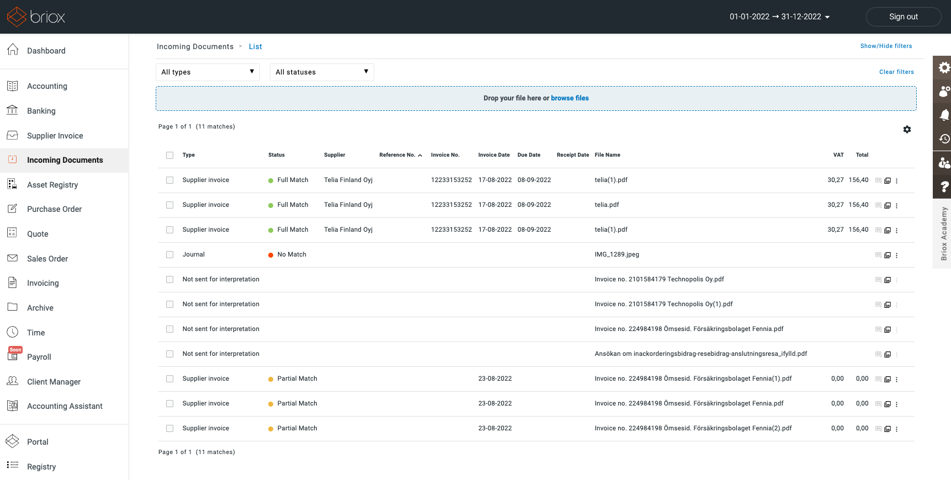Click the Portal icon in sidebar
The image size is (951, 480).
pos(12,441)
